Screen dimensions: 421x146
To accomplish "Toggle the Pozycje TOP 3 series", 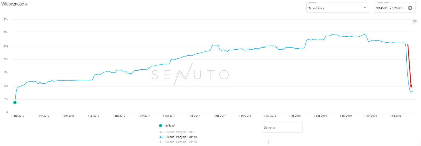I will 180,132.
